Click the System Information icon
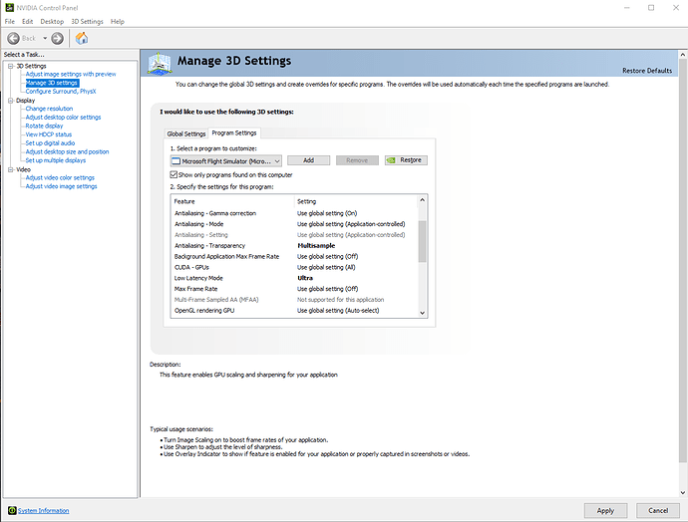The width and height of the screenshot is (688, 522). tap(10, 510)
